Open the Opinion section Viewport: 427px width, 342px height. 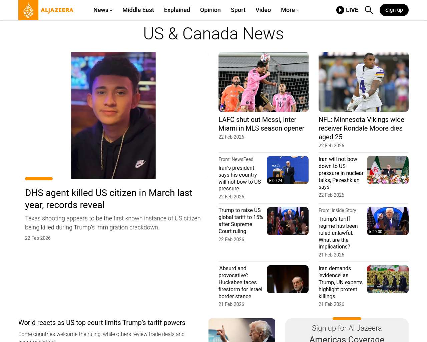click(x=210, y=10)
